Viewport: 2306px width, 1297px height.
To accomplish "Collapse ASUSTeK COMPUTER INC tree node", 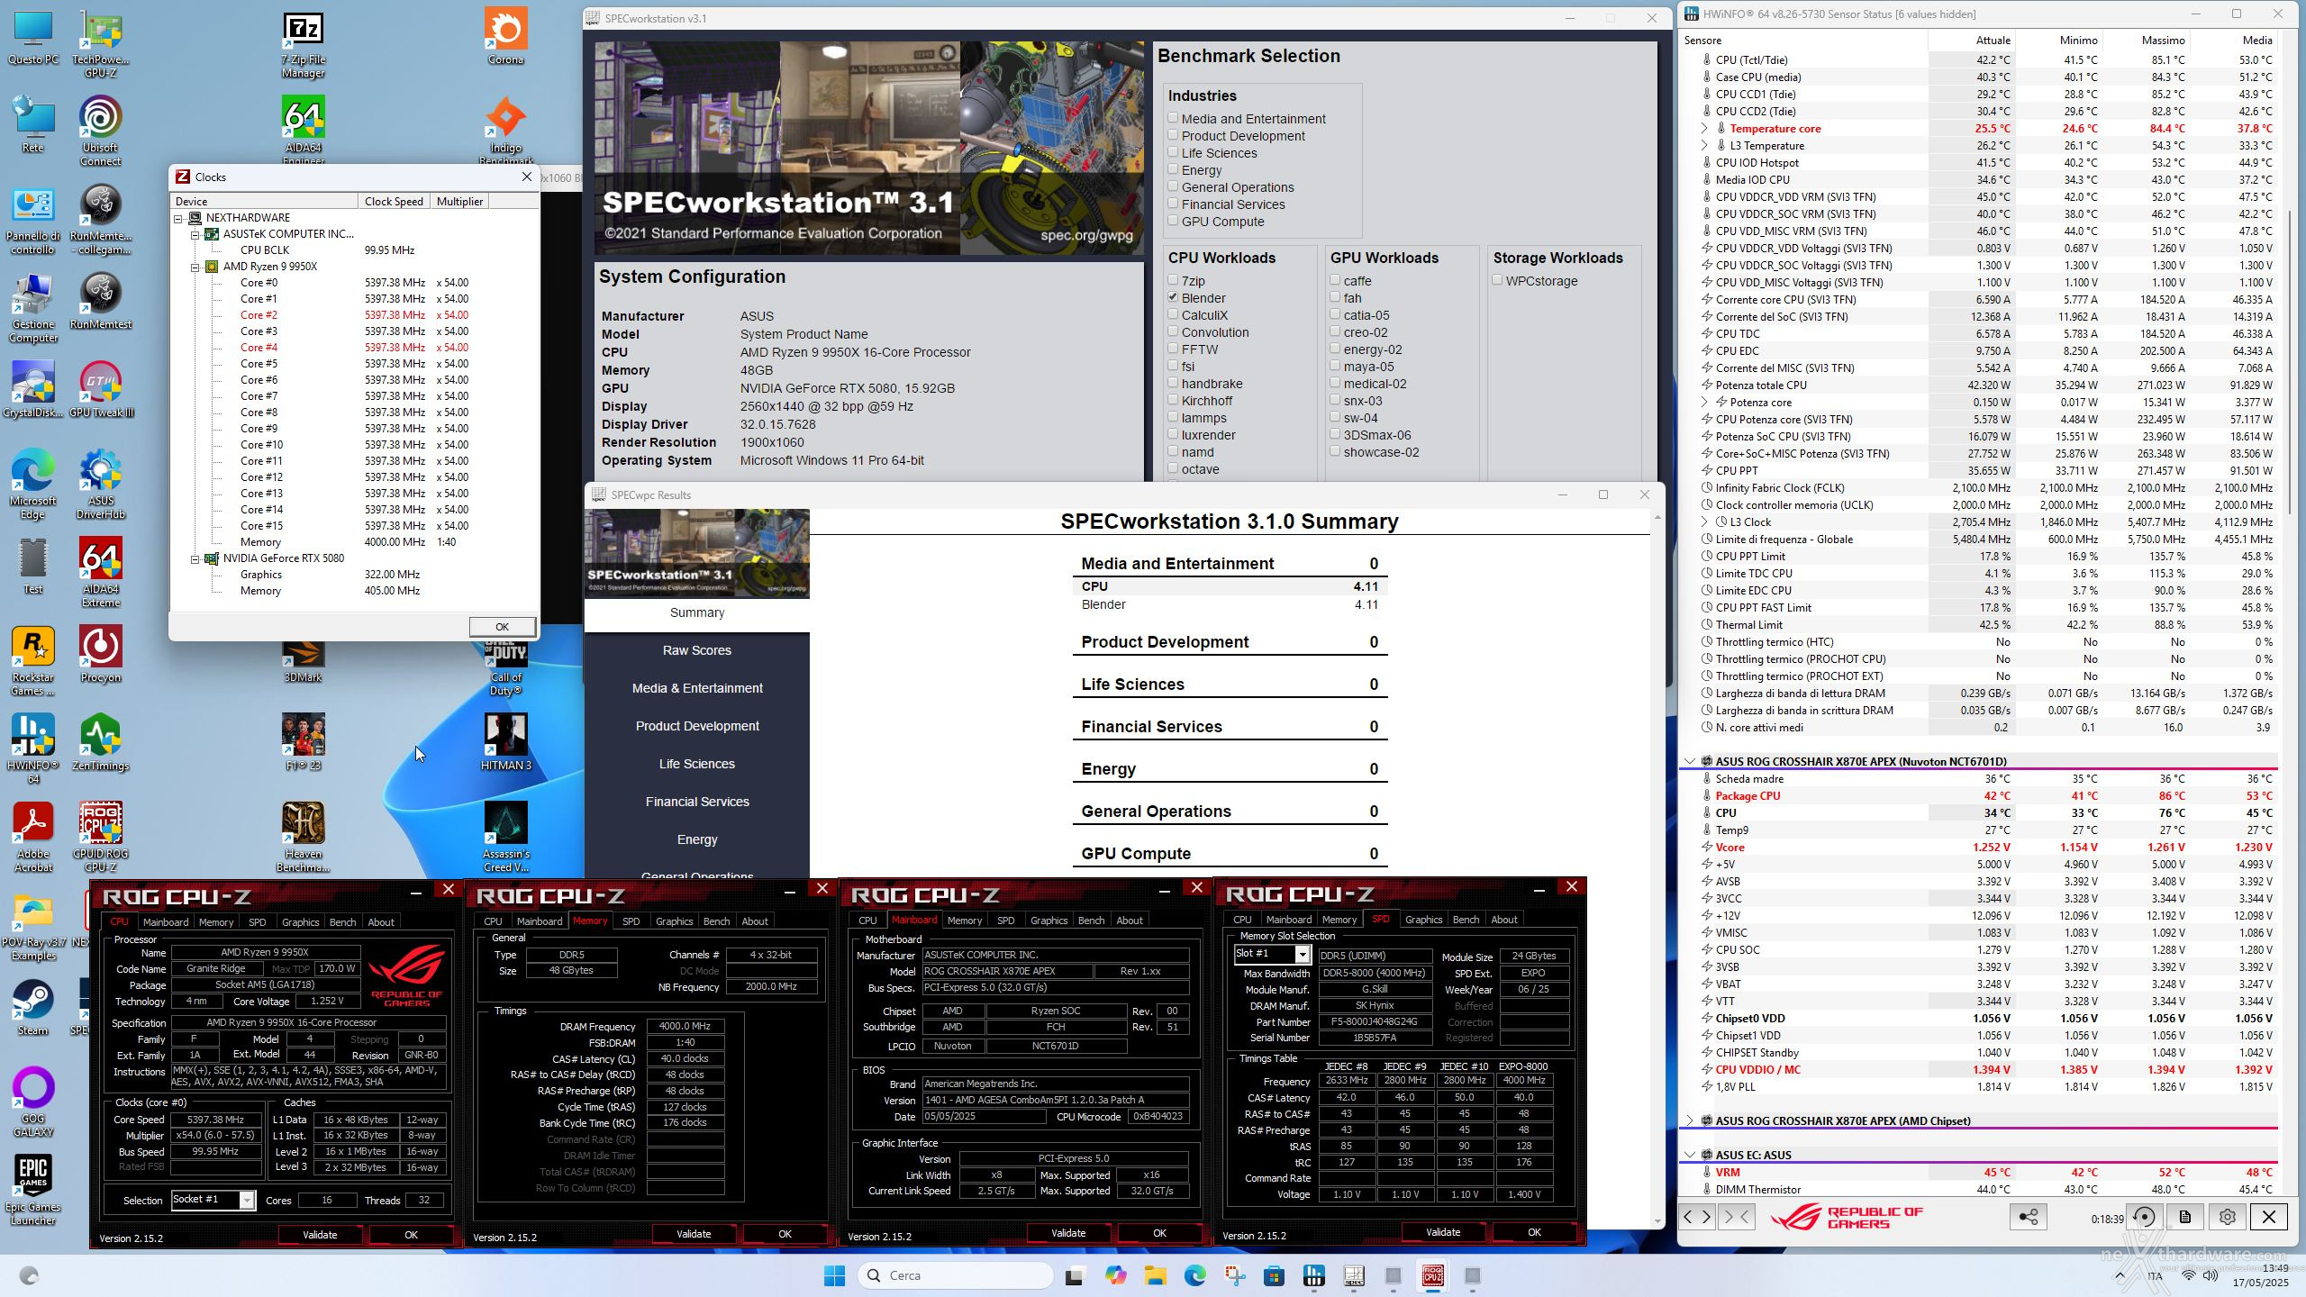I will pyautogui.click(x=195, y=234).
